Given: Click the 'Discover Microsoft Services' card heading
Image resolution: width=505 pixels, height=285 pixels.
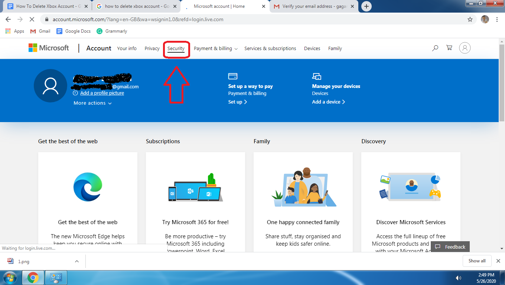Looking at the screenshot, I should click(x=411, y=222).
